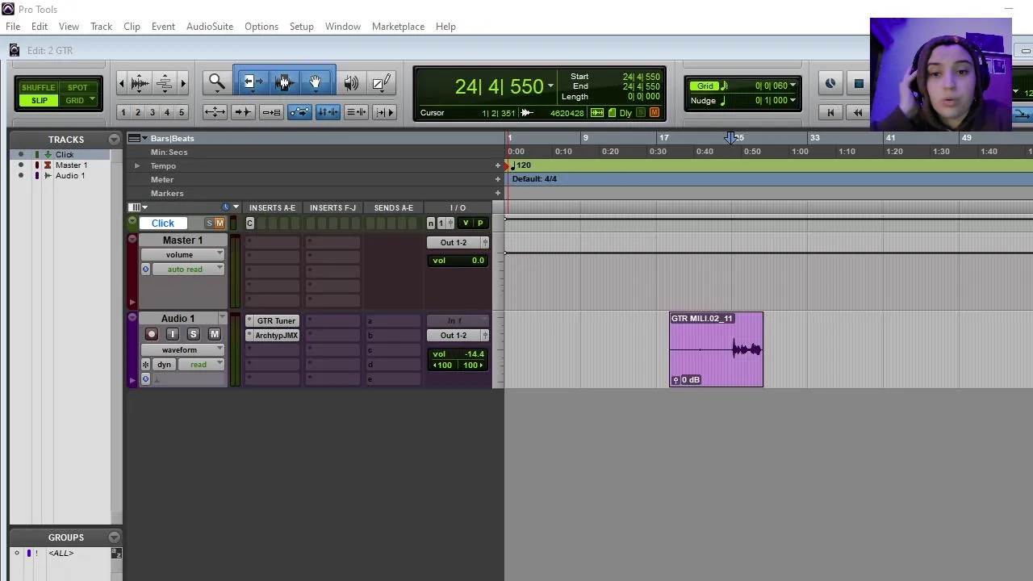Viewport: 1033px width, 581px height.
Task: Toggle Automation Follows Edit button
Action: [299, 112]
